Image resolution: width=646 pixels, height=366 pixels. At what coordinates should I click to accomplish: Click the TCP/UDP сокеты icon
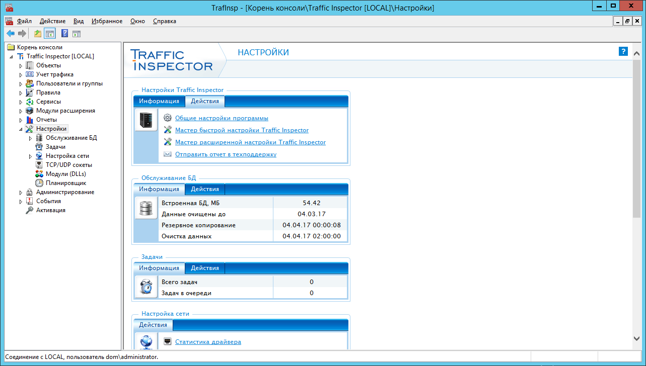(x=39, y=165)
